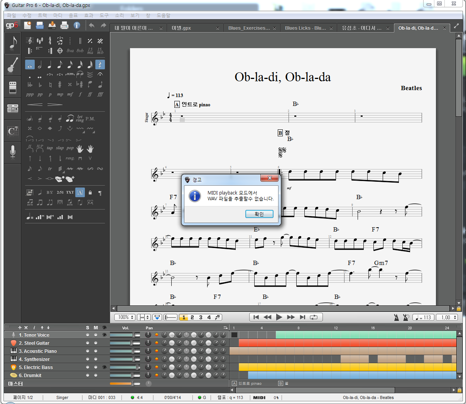The width and height of the screenshot is (466, 404).
Task: Toggle the metronome icon
Action: [397, 317]
